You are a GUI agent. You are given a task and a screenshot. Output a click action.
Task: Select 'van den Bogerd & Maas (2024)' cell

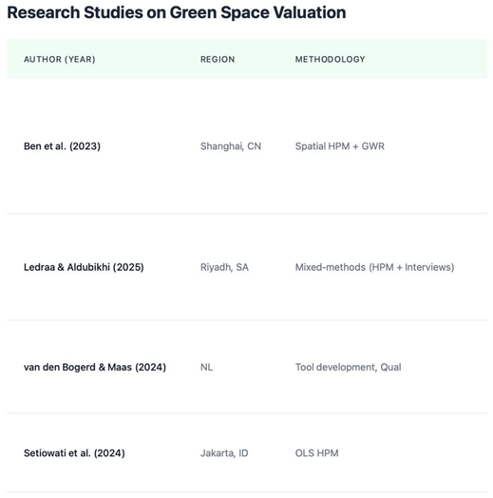click(95, 367)
